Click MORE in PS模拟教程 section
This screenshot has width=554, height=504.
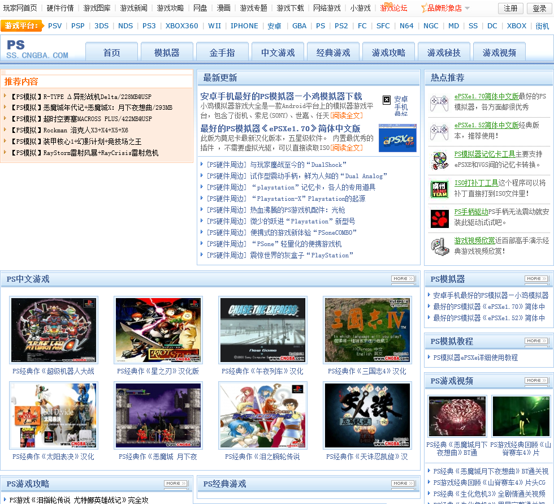[x=536, y=341]
